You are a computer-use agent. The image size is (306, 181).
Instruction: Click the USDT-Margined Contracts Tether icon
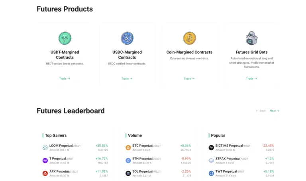pyautogui.click(x=65, y=38)
